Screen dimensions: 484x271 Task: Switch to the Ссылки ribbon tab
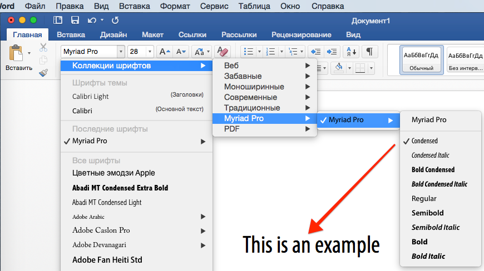point(192,35)
